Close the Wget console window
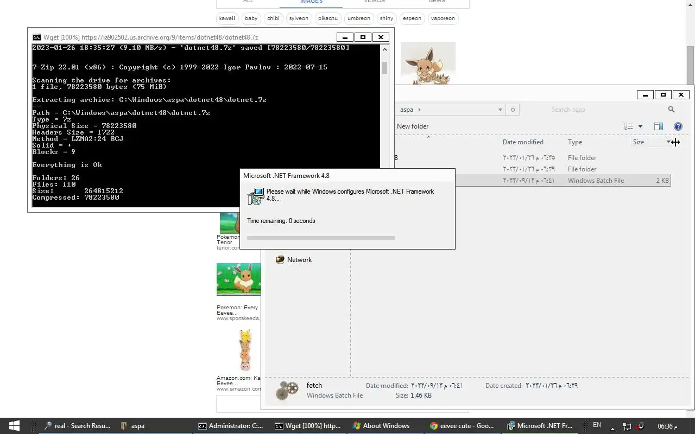Image resolution: width=695 pixels, height=434 pixels. 381,37
